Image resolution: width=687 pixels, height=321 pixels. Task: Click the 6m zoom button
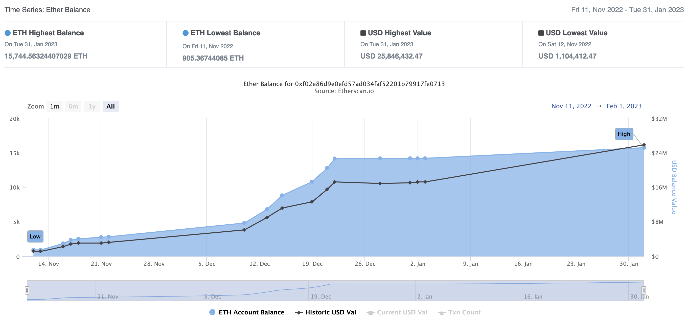73,106
